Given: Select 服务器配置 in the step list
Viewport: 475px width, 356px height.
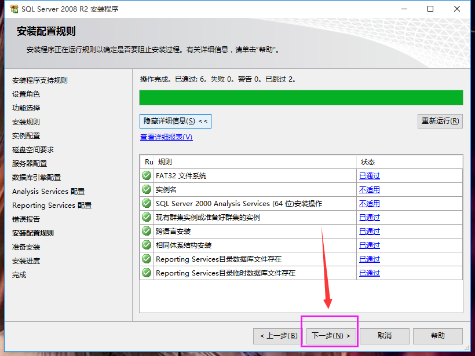Looking at the screenshot, I should pos(30,164).
